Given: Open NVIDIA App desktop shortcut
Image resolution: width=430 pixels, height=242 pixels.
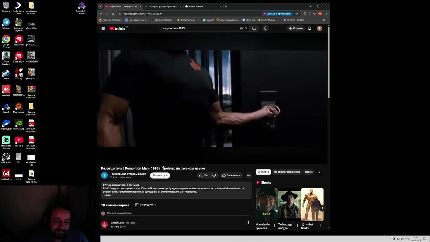Looking at the screenshot, I should (19, 125).
